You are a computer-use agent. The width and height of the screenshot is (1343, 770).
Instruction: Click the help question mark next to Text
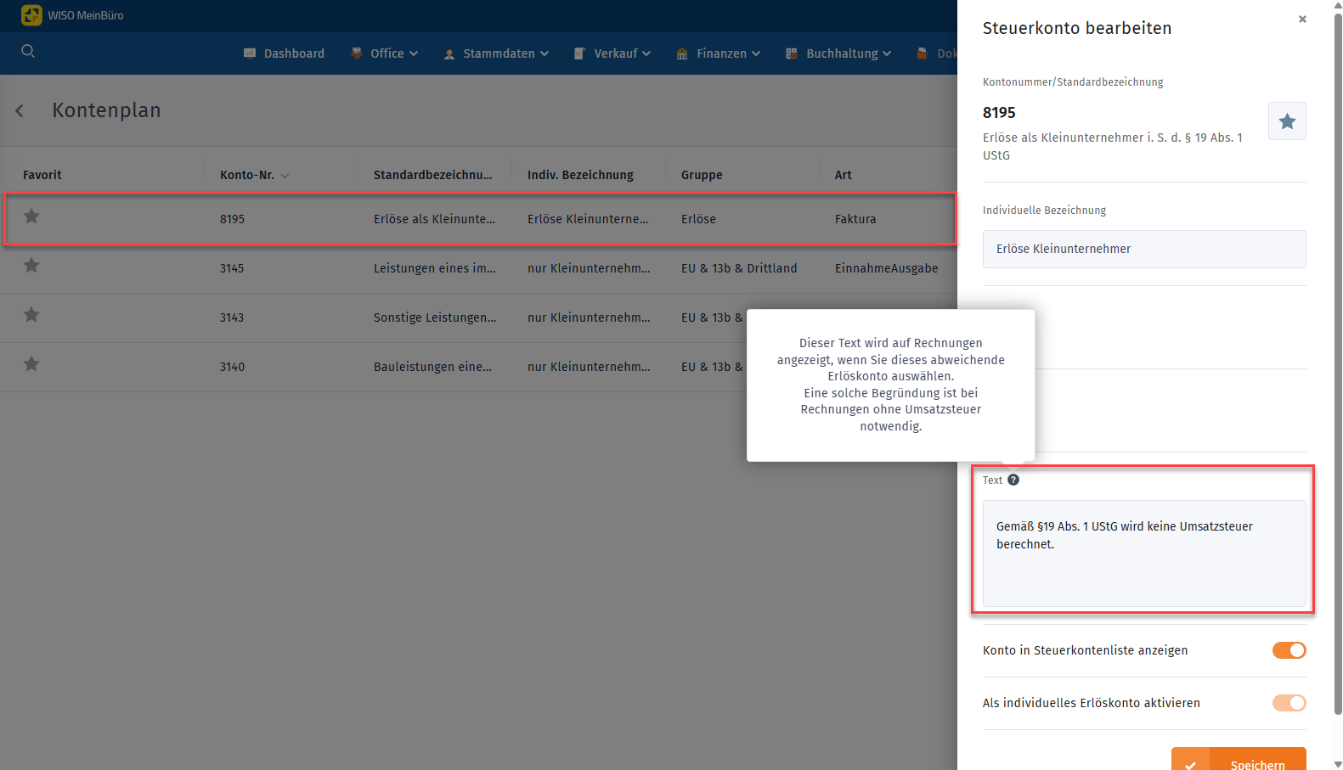click(1013, 480)
